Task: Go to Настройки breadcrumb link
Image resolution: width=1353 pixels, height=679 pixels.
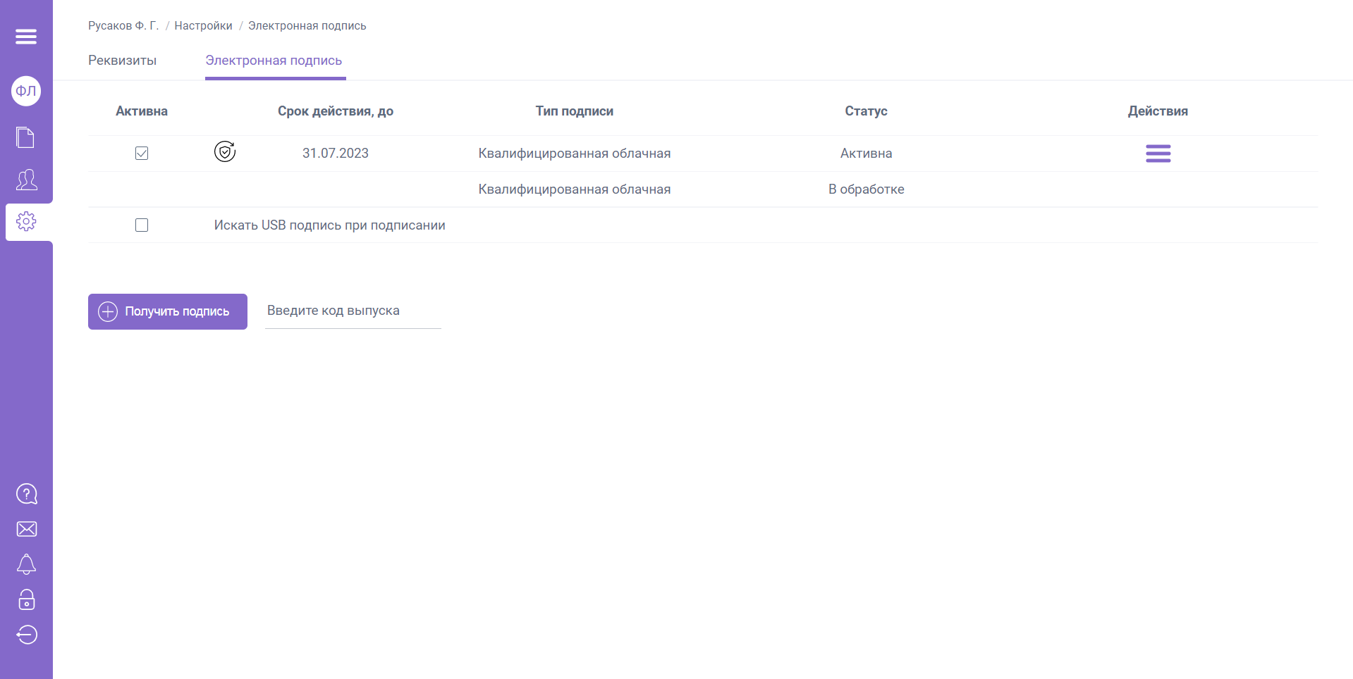Action: [x=203, y=25]
